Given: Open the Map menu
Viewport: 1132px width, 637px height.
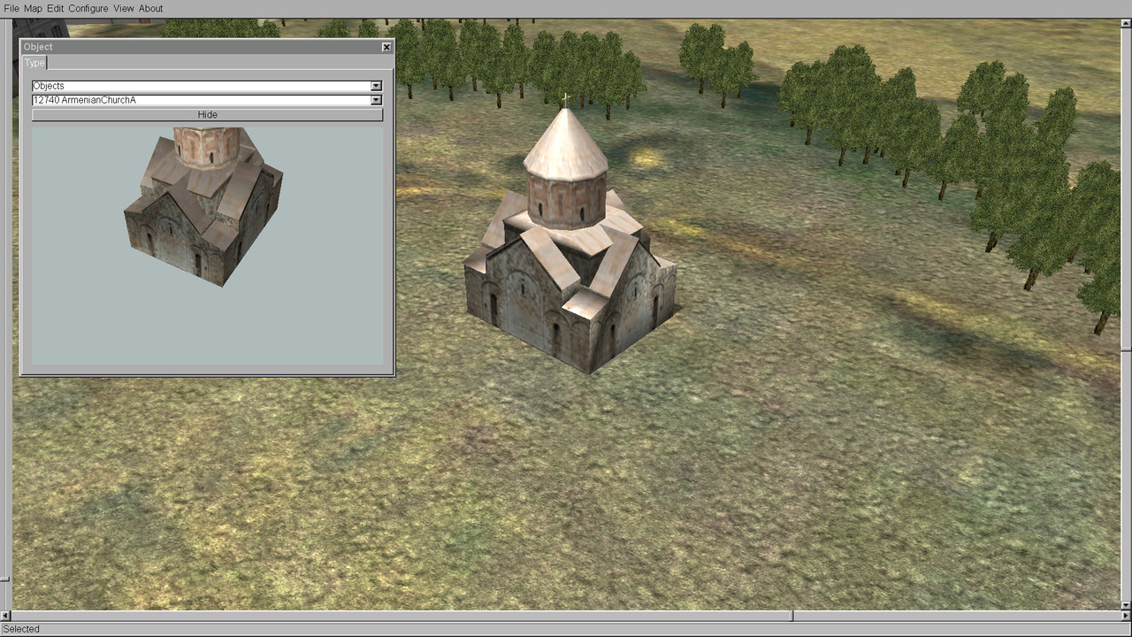Looking at the screenshot, I should pyautogui.click(x=33, y=8).
